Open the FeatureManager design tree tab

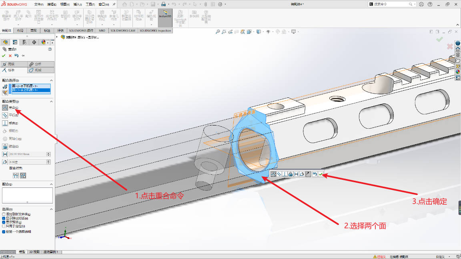click(5, 42)
